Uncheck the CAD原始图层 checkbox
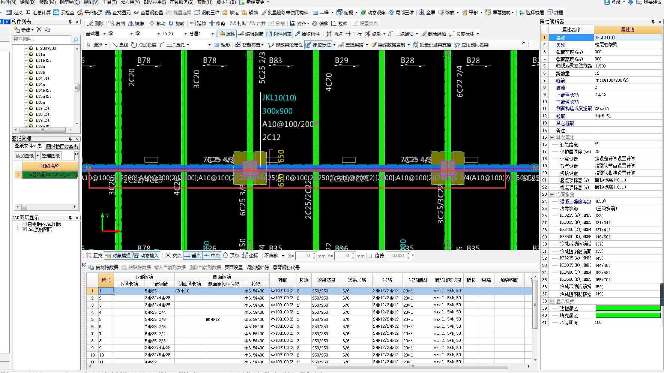 pyautogui.click(x=24, y=229)
